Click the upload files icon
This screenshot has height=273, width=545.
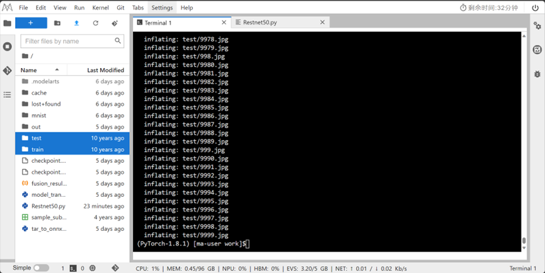coord(76,23)
